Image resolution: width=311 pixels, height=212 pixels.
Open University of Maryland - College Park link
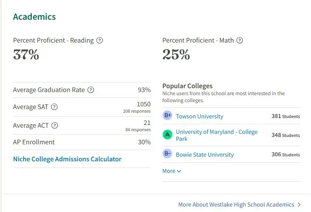pyautogui.click(x=217, y=135)
